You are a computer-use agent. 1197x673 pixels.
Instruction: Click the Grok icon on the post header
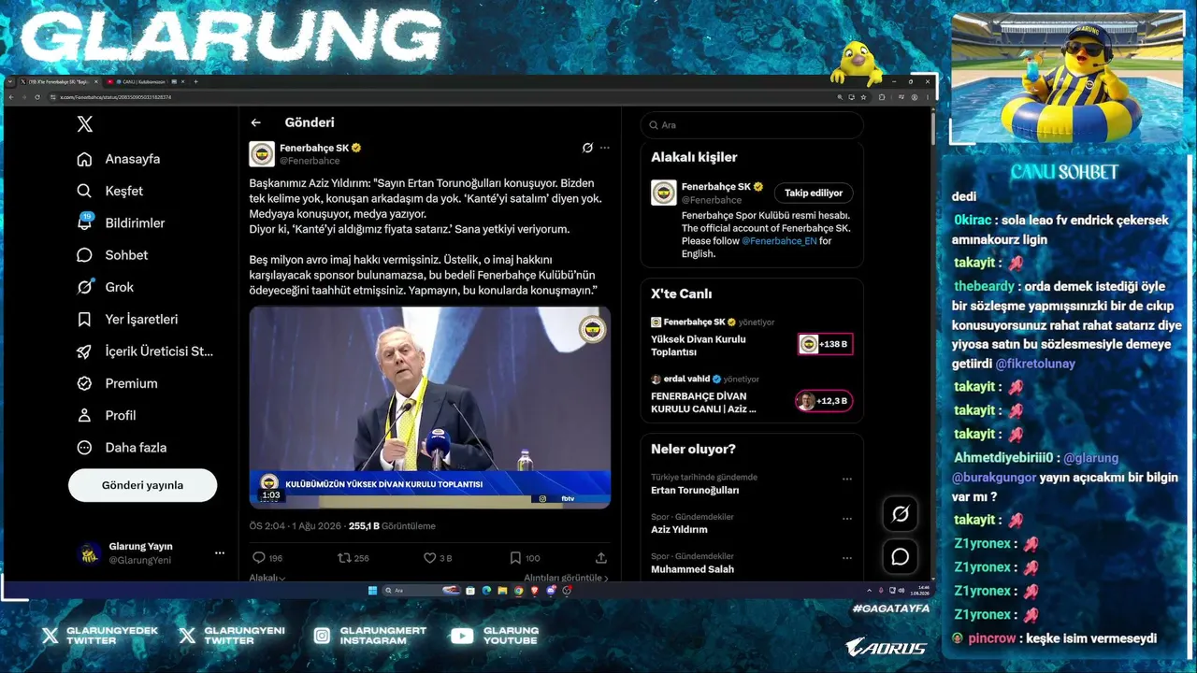[x=587, y=148]
